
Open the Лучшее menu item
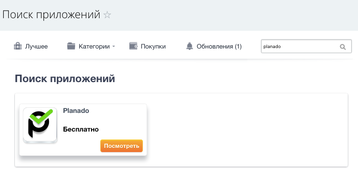[36, 47]
